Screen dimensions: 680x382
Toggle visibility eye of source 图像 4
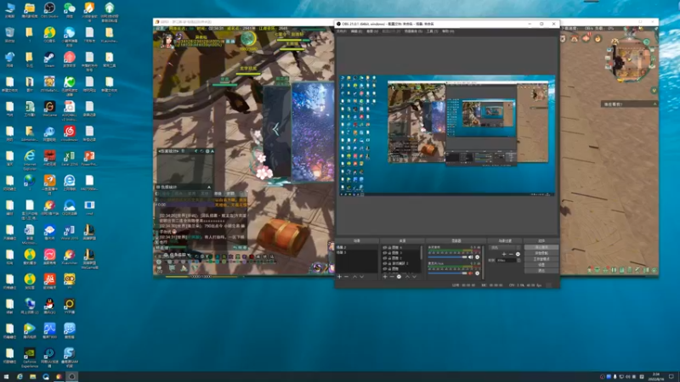click(x=385, y=248)
